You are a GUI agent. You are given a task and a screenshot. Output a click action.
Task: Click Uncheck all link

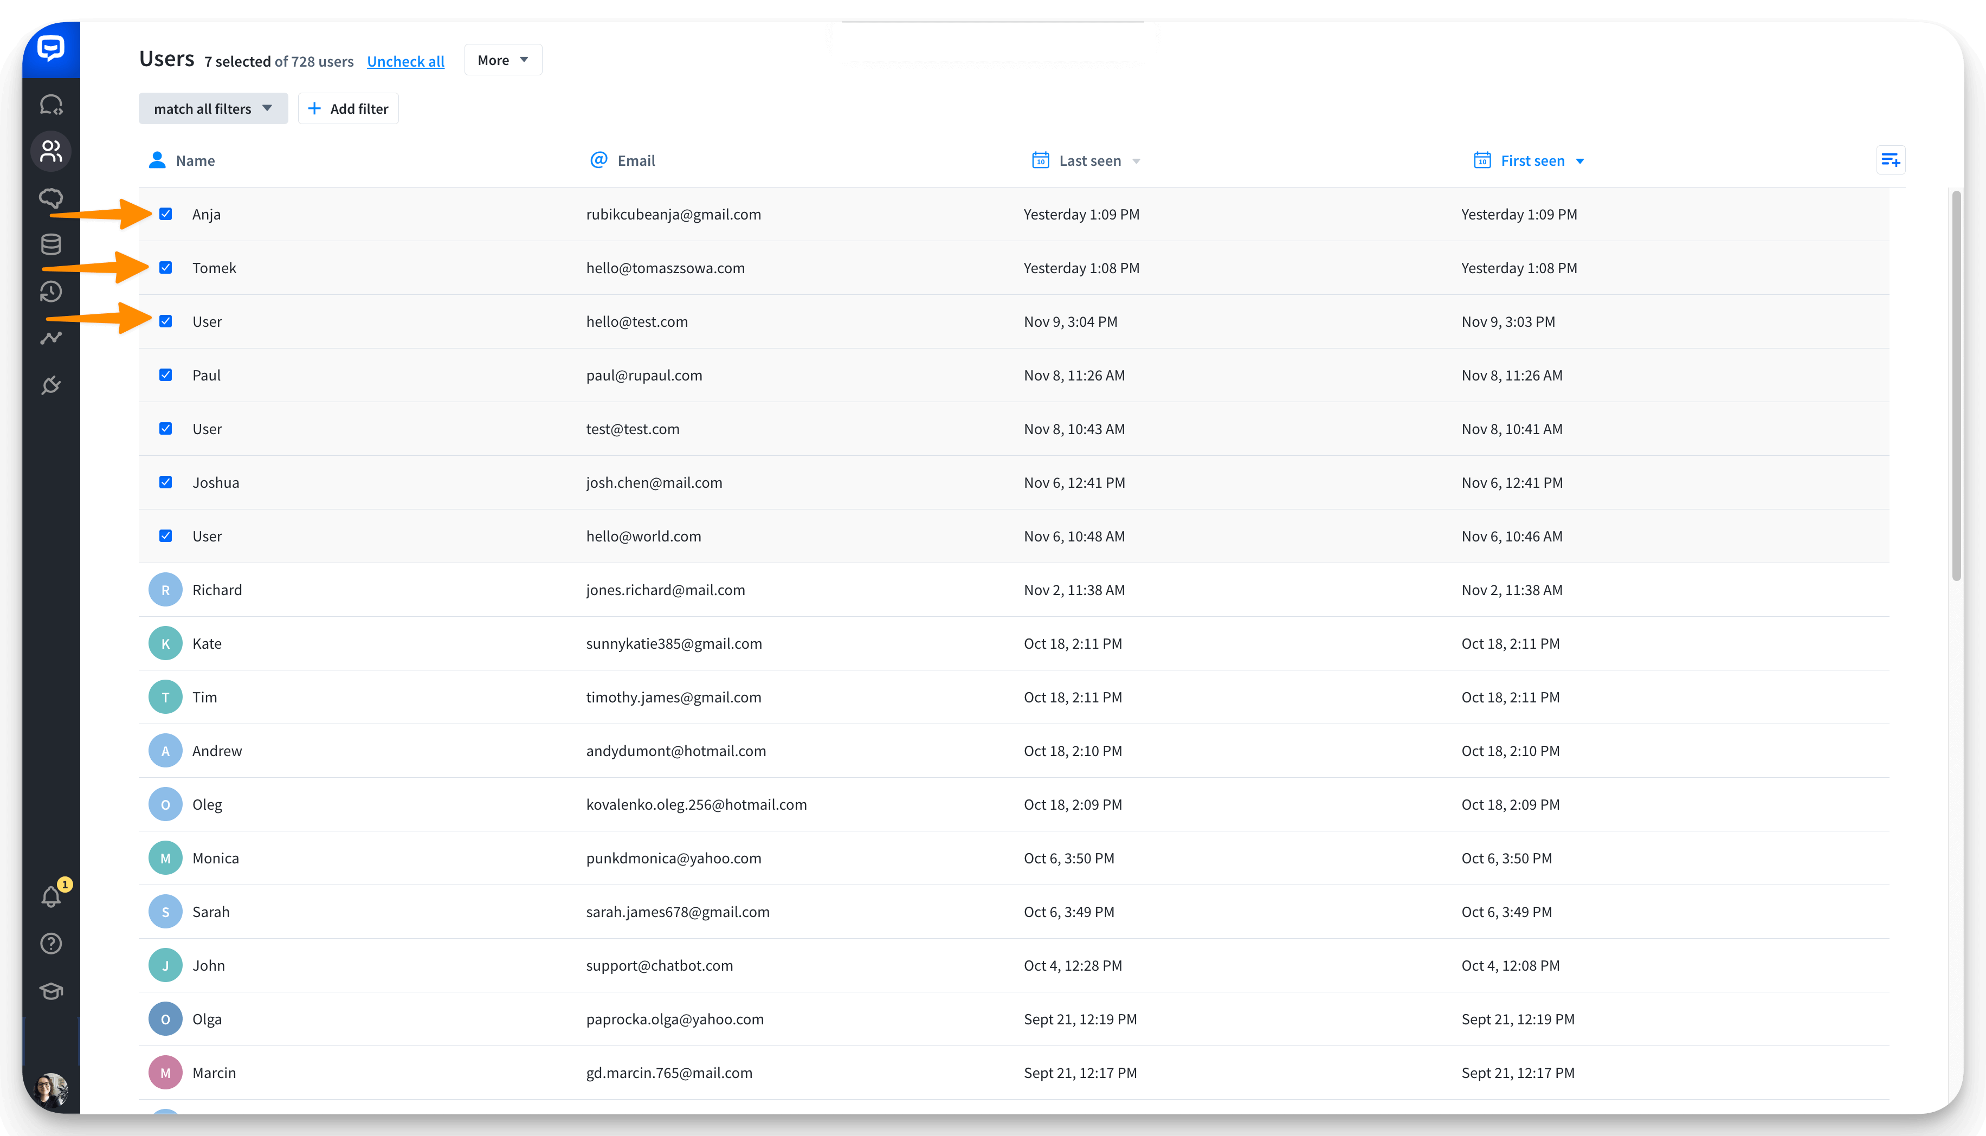405,61
